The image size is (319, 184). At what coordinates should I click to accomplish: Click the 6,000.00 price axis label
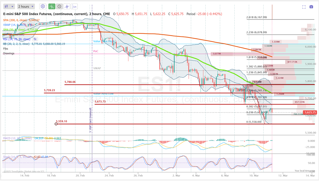pos(311,47)
